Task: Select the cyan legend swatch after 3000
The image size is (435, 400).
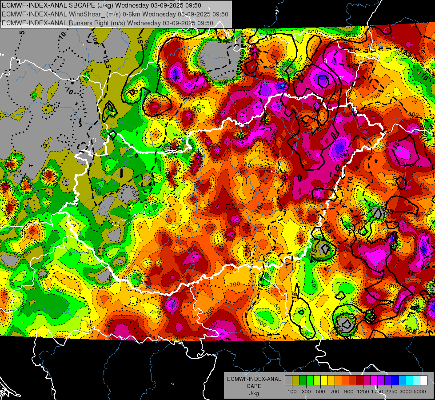Action: pyautogui.click(x=410, y=380)
